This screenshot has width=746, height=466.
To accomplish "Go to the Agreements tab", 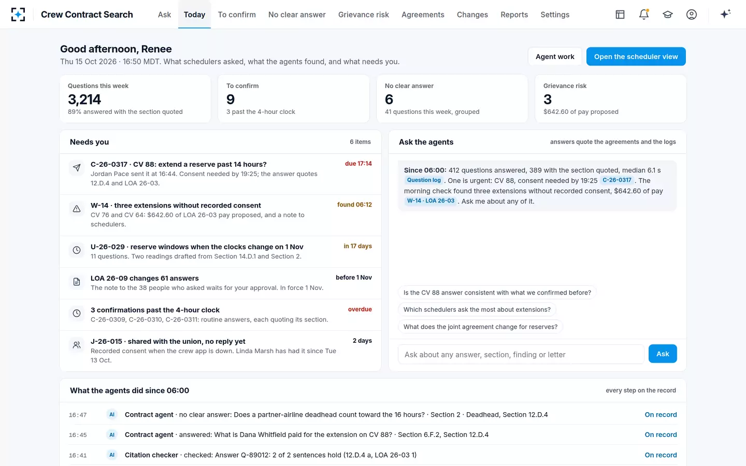I will coord(423,14).
